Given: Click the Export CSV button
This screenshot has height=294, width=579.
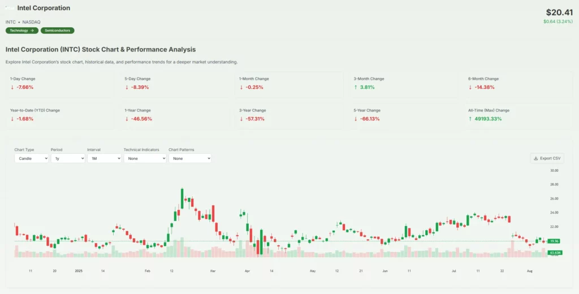Looking at the screenshot, I should (547, 158).
